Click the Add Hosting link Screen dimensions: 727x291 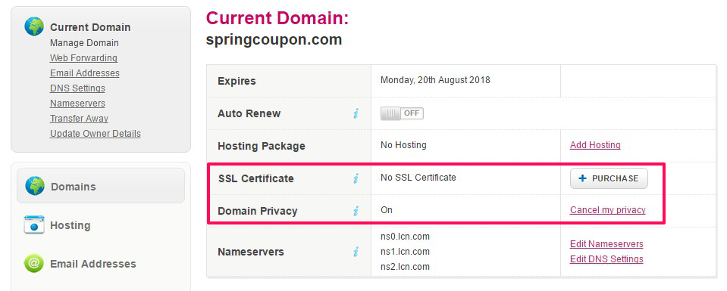595,145
